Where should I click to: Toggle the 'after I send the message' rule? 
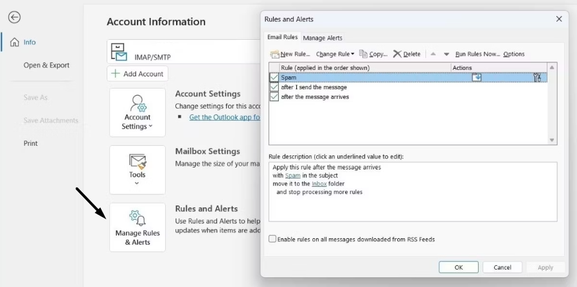(274, 87)
